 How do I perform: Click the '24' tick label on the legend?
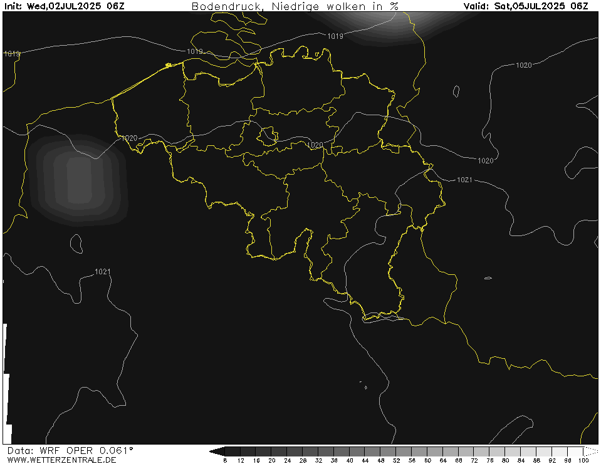pos(288,460)
